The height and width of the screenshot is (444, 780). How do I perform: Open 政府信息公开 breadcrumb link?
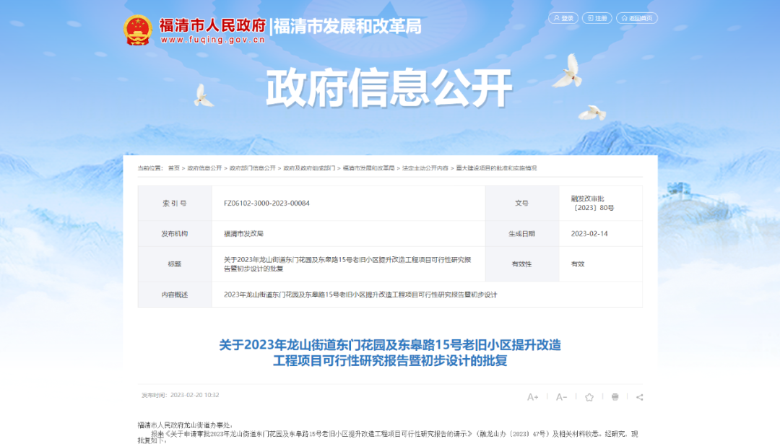tap(204, 168)
